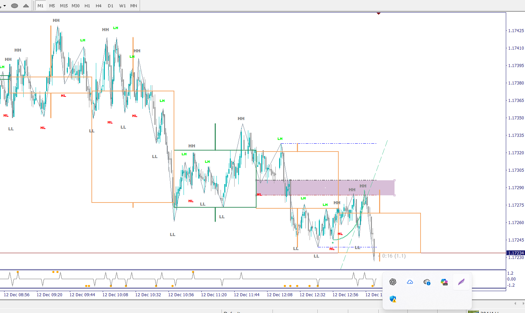Click the left scroll arrow at bottom right
Viewport: 525px width, 313px height.
tap(515, 303)
